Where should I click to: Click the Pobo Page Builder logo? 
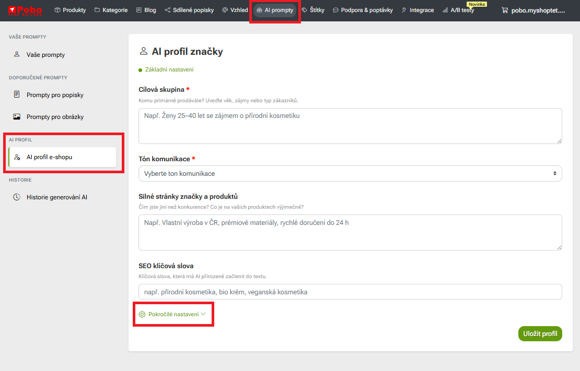(25, 10)
